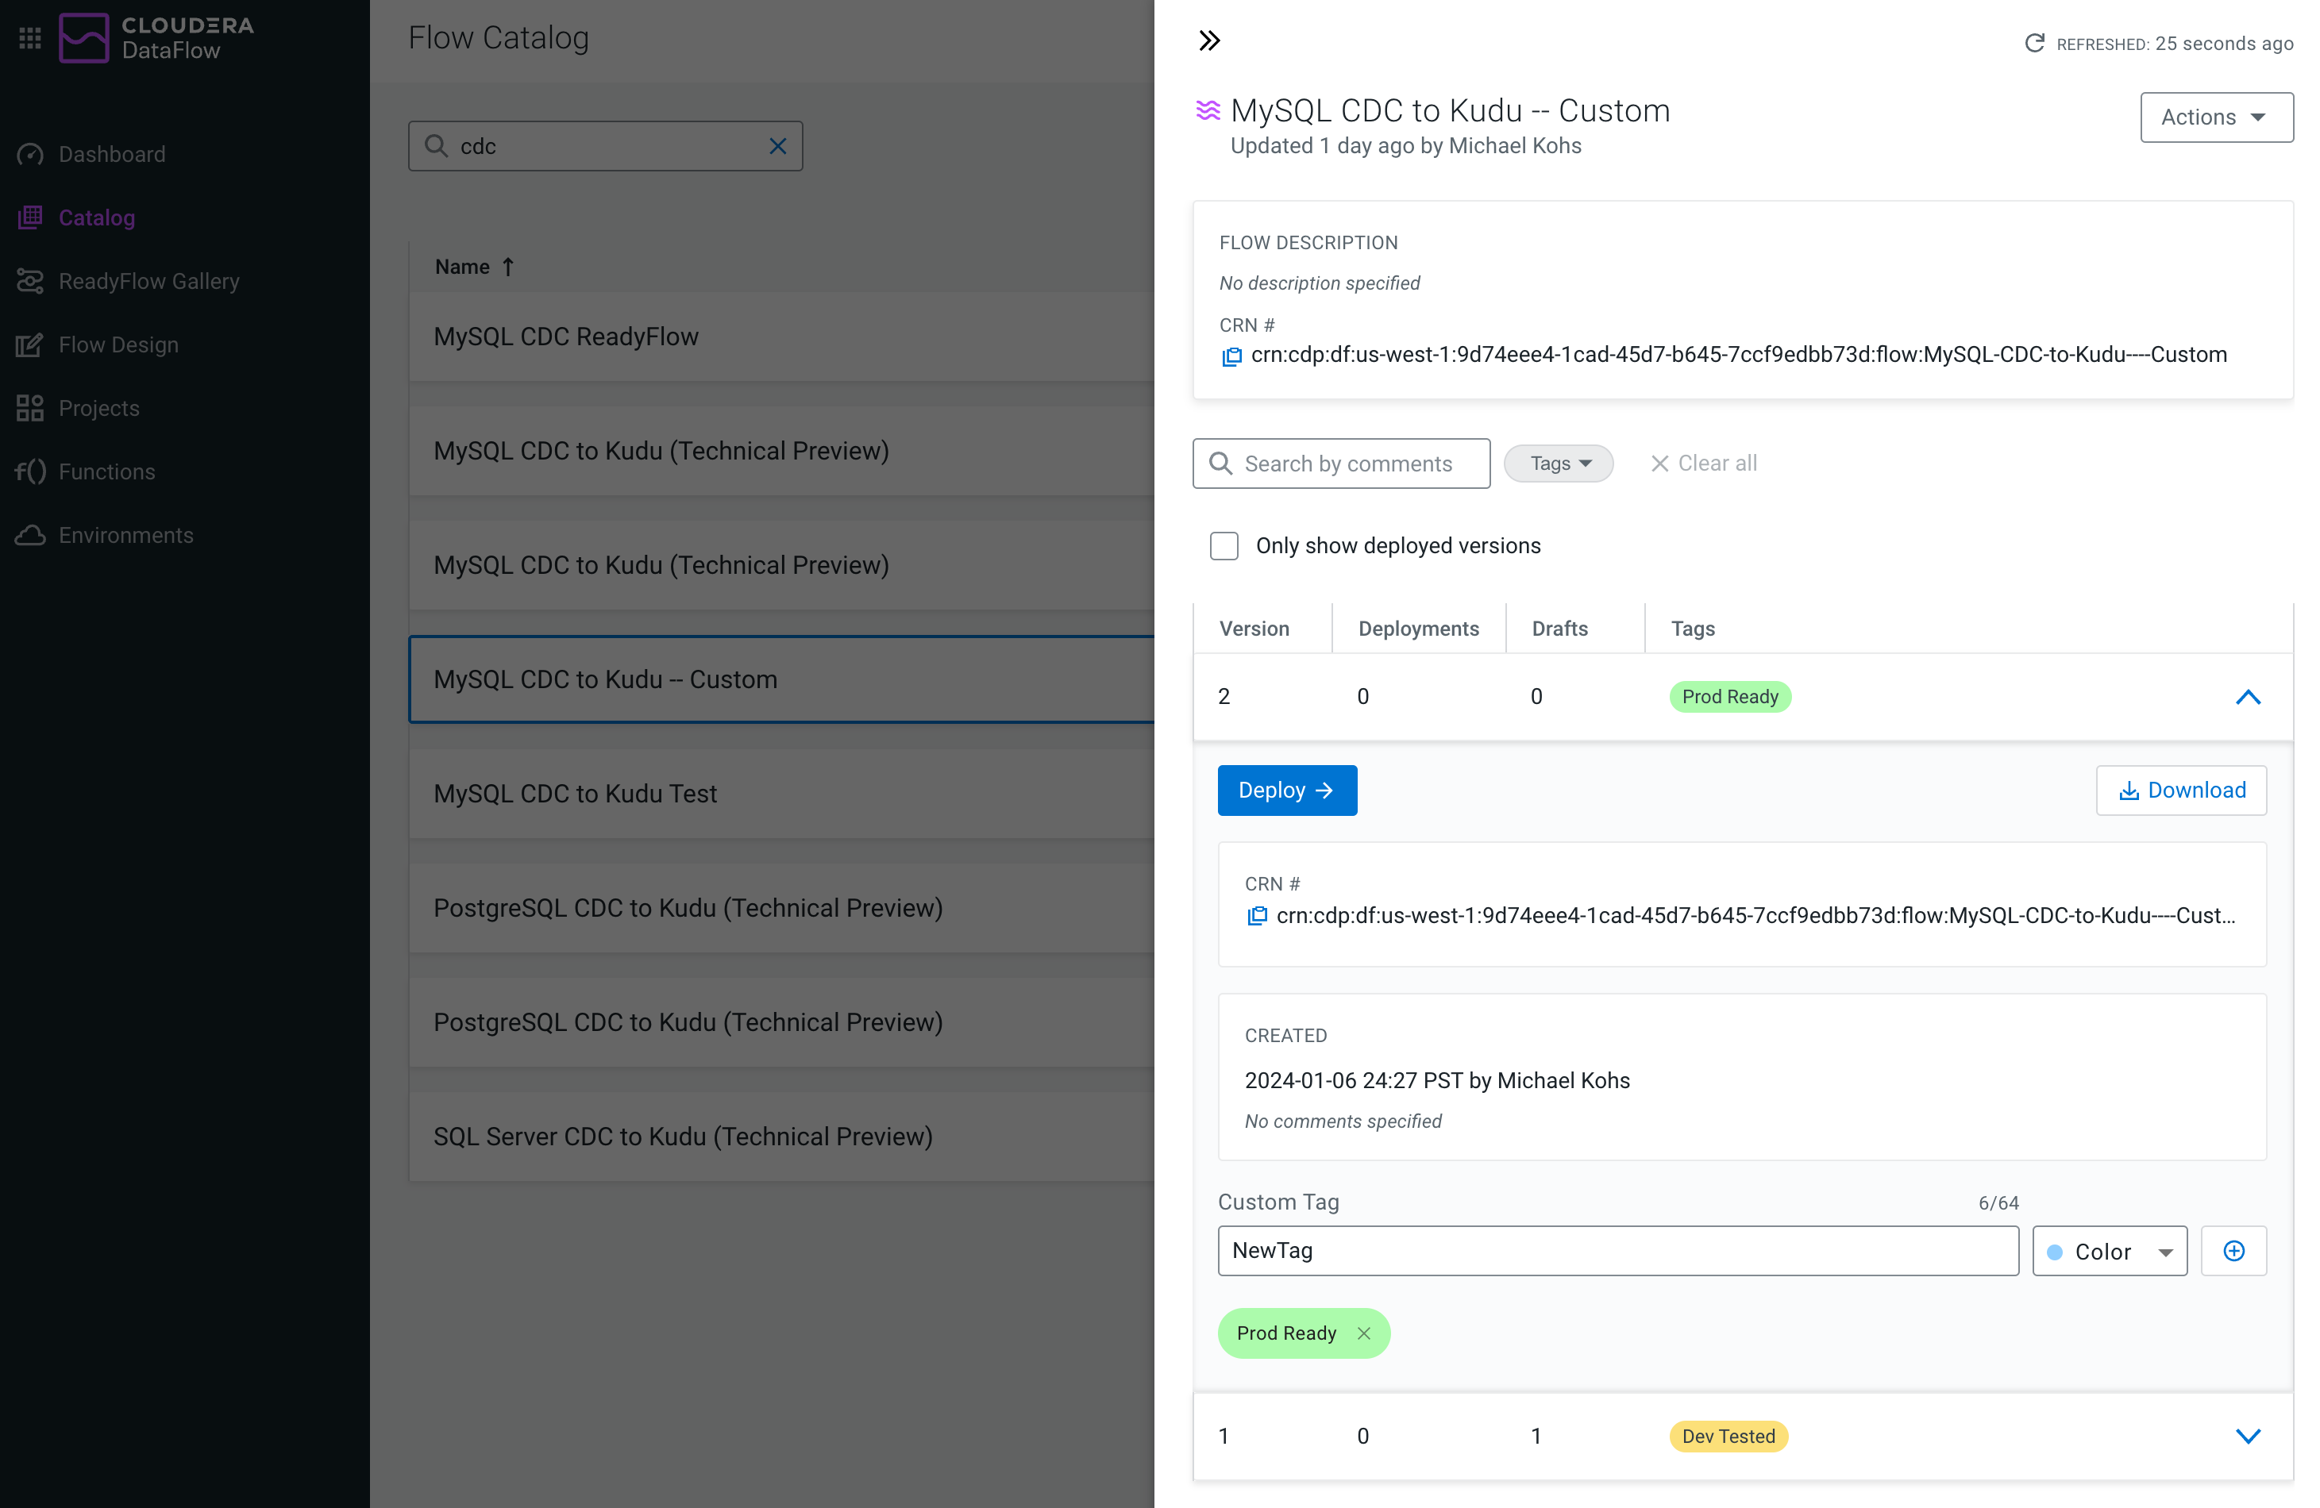The image size is (2320, 1508).
Task: Open the Environments page
Action: [x=125, y=535]
